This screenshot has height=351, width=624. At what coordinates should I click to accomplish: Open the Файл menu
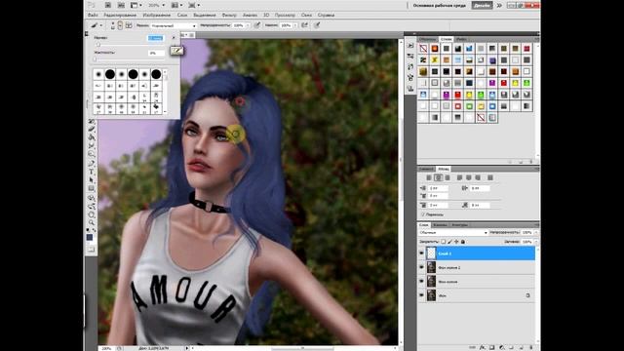pos(93,15)
